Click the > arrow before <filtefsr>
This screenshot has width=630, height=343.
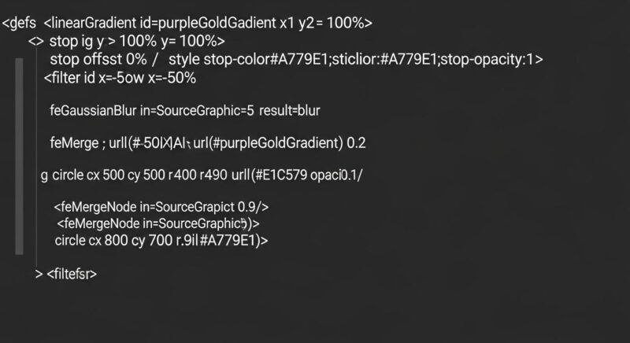39,275
